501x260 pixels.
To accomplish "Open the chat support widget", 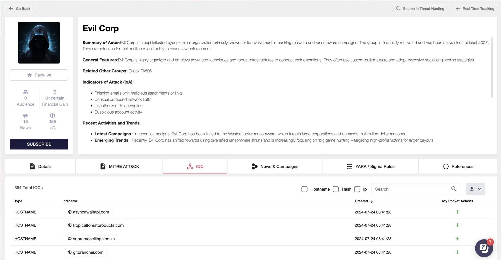I will [x=484, y=248].
